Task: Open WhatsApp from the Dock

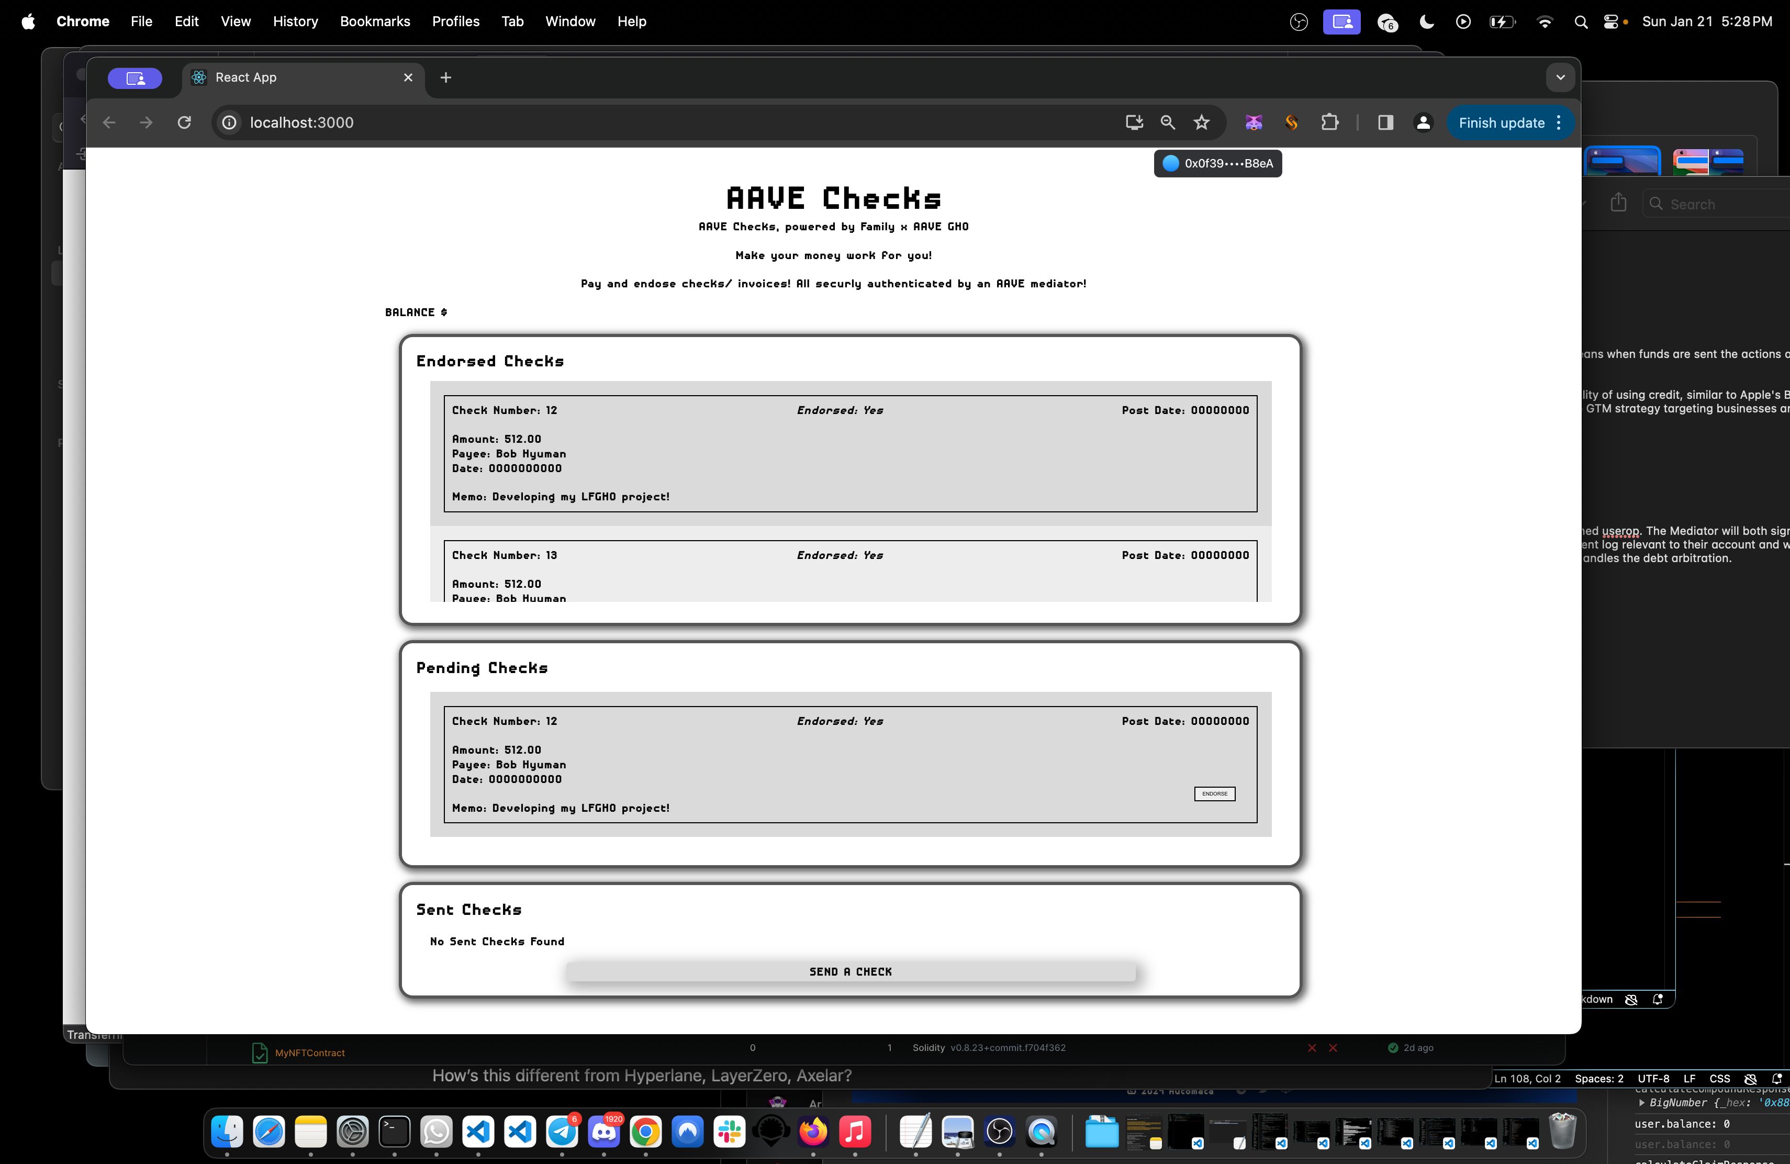Action: [x=436, y=1132]
